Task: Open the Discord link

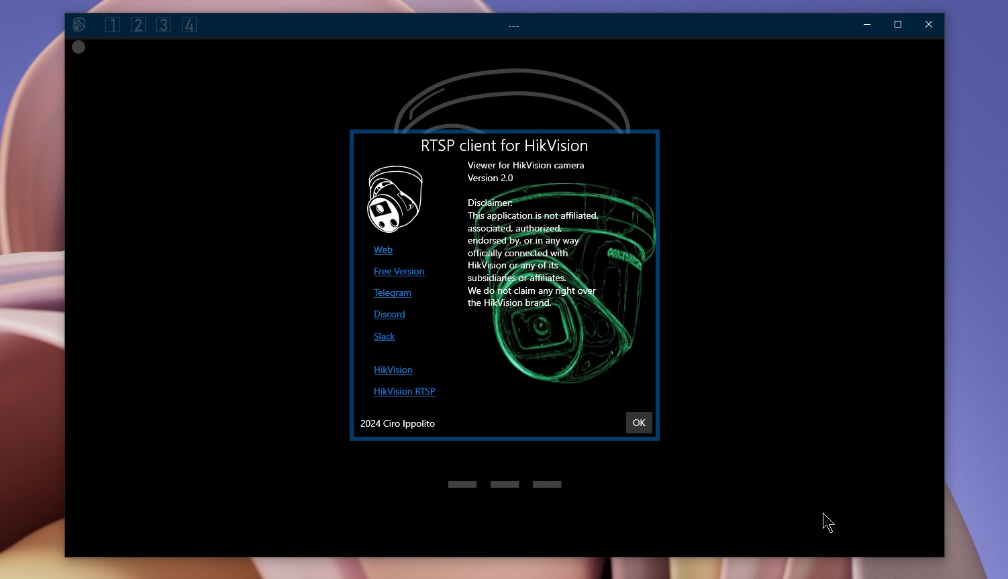Action: pyautogui.click(x=389, y=314)
